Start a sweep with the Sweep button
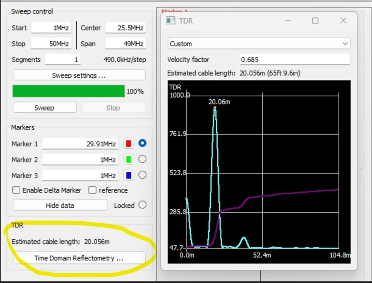This screenshot has height=283, width=372. (x=45, y=108)
